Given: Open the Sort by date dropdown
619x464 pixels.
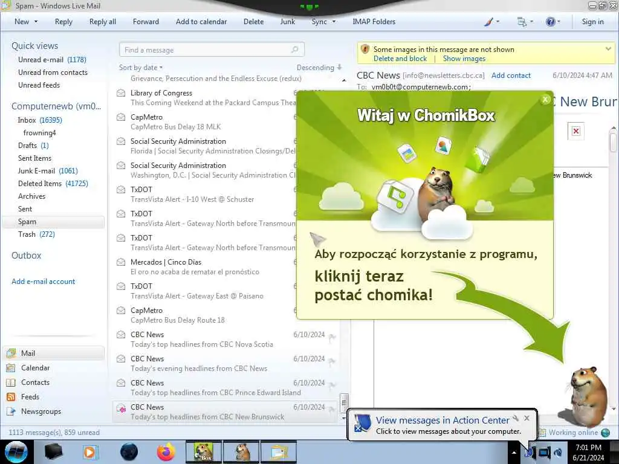Looking at the screenshot, I should point(140,68).
